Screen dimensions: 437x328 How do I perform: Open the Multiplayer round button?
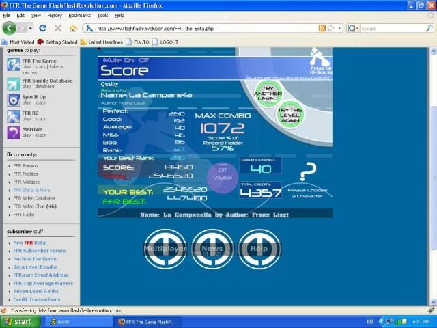click(165, 249)
